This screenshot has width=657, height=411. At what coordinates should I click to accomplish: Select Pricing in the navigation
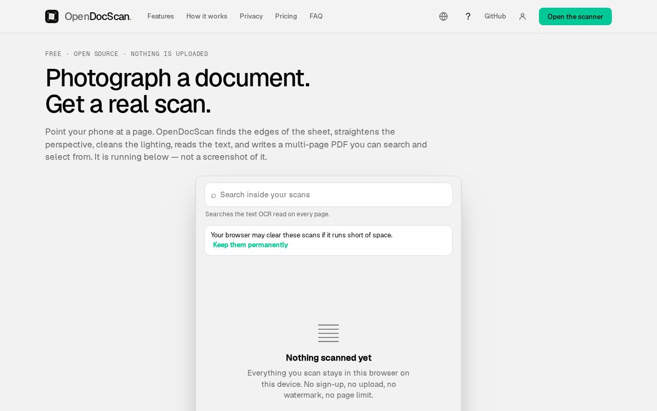pyautogui.click(x=286, y=16)
